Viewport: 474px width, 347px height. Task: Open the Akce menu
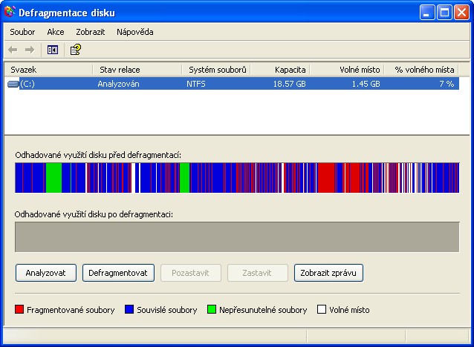tap(56, 32)
